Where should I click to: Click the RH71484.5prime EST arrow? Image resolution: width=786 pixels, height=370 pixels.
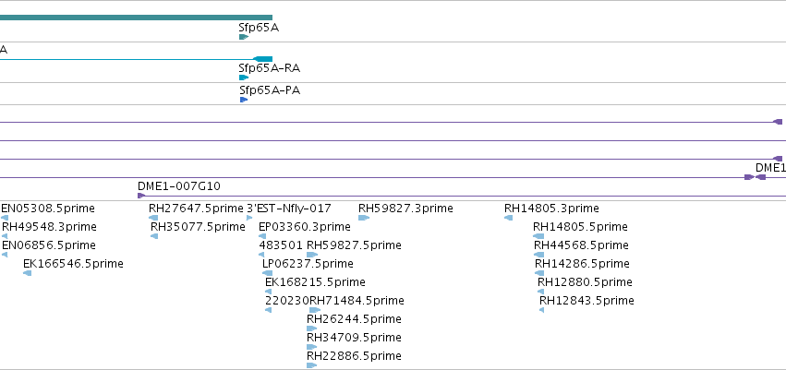pyautogui.click(x=315, y=310)
